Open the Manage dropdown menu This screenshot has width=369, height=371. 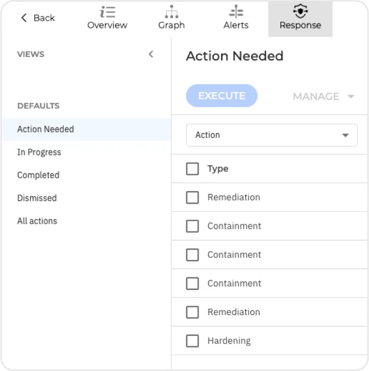pyautogui.click(x=324, y=96)
